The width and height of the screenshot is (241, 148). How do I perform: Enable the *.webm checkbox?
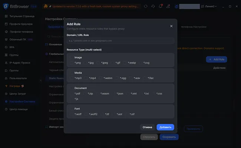coord(100,78)
